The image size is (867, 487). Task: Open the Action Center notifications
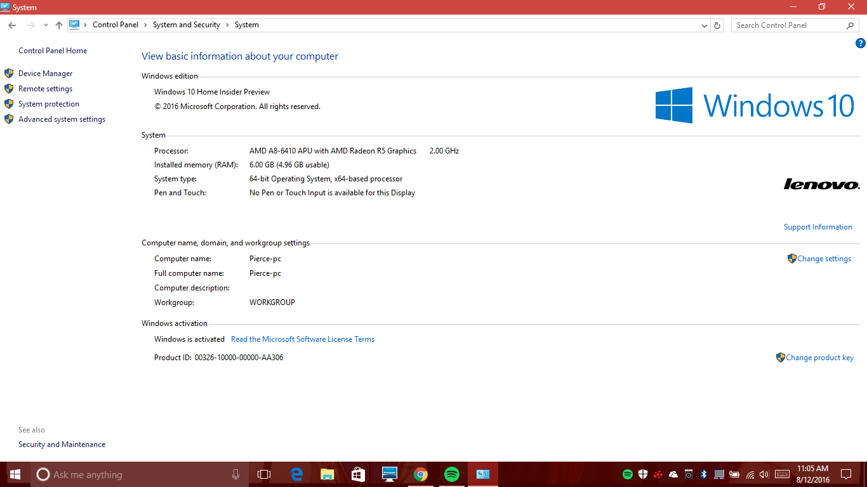click(x=846, y=474)
